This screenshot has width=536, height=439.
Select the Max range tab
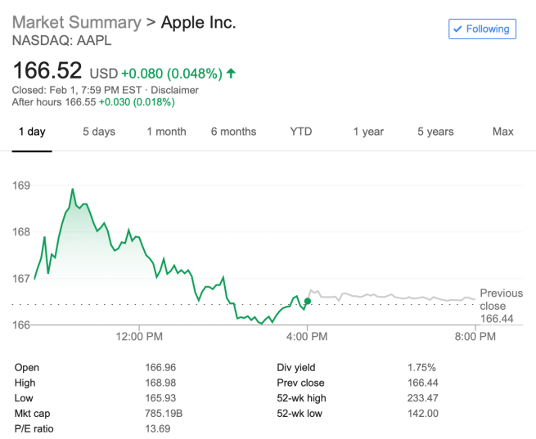[502, 132]
